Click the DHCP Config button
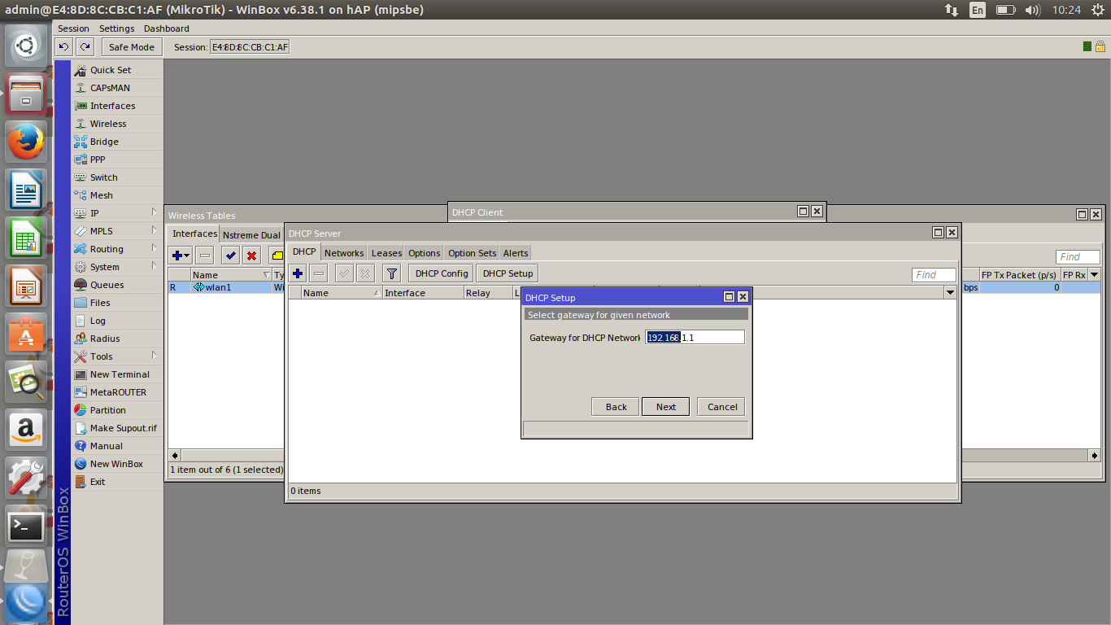 (442, 273)
